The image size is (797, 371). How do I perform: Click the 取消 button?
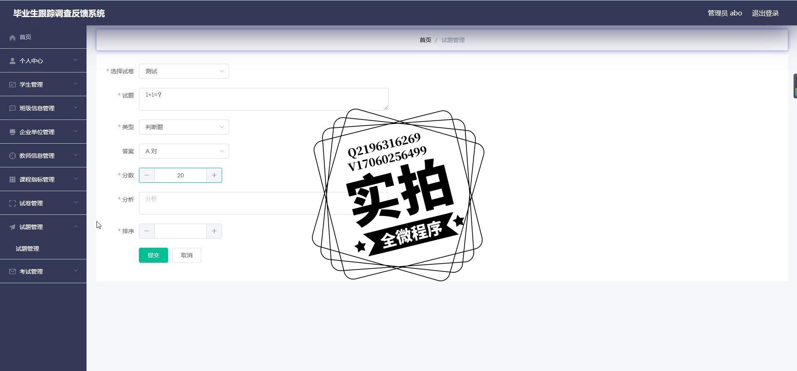(x=187, y=255)
